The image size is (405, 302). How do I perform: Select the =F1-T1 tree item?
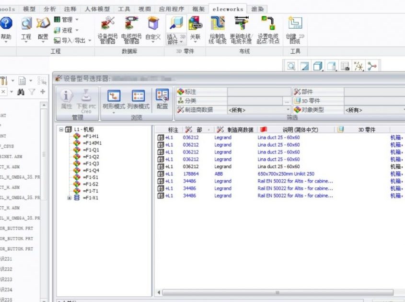91,191
